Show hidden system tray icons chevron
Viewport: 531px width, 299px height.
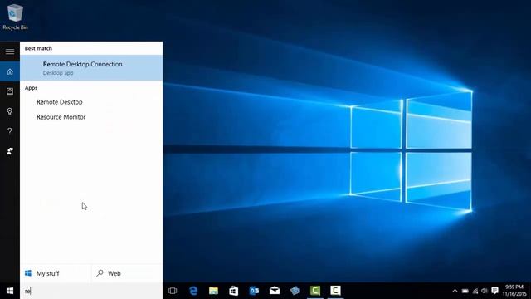(x=455, y=291)
